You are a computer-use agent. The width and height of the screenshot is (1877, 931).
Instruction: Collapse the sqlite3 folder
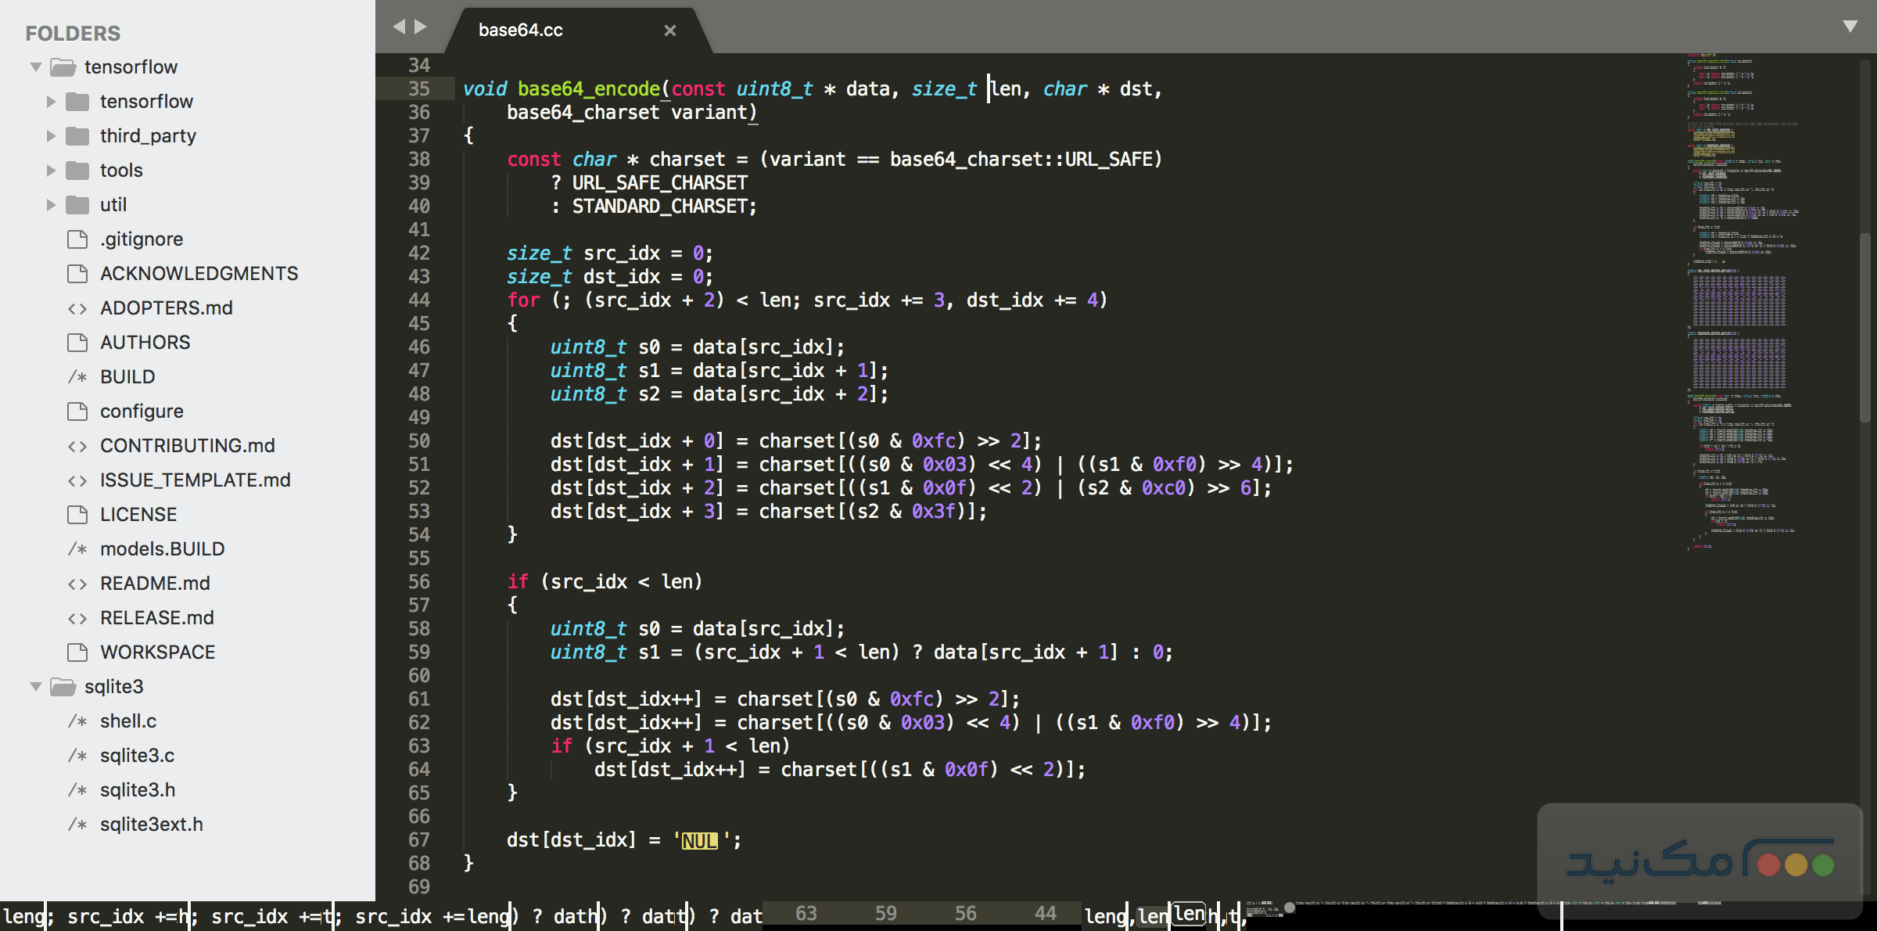(x=35, y=686)
